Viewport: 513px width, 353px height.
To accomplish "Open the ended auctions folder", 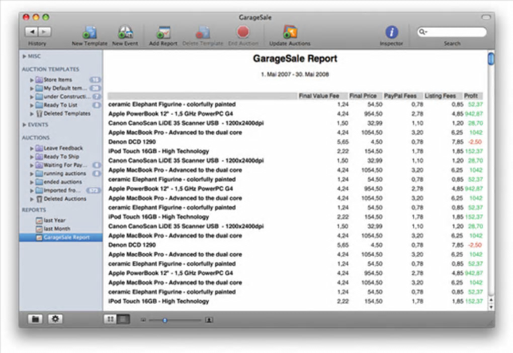I will click(62, 182).
